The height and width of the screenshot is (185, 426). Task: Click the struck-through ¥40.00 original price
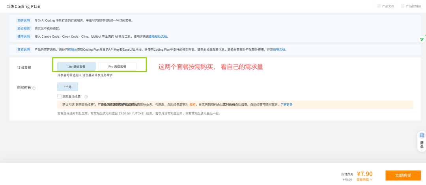tap(347, 180)
